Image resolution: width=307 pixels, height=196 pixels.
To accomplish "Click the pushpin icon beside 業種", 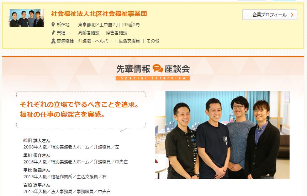I will click(x=53, y=33).
